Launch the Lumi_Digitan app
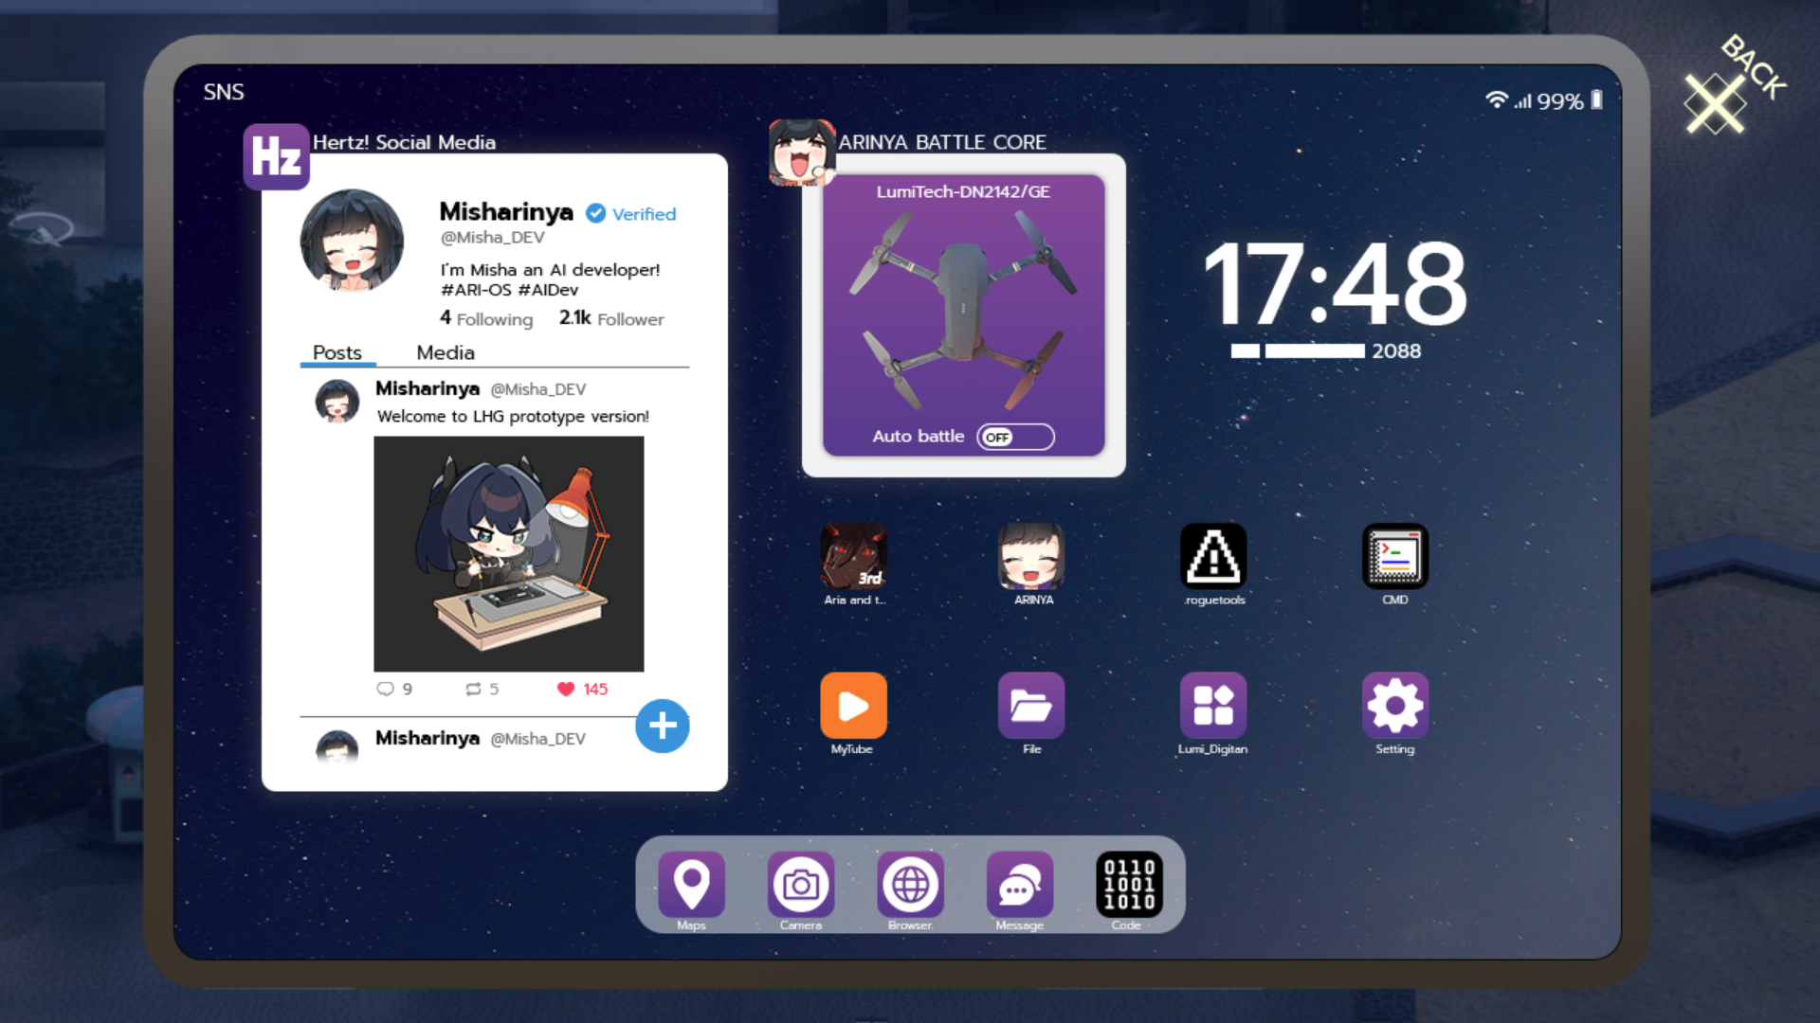The height and width of the screenshot is (1023, 1820). click(x=1213, y=706)
